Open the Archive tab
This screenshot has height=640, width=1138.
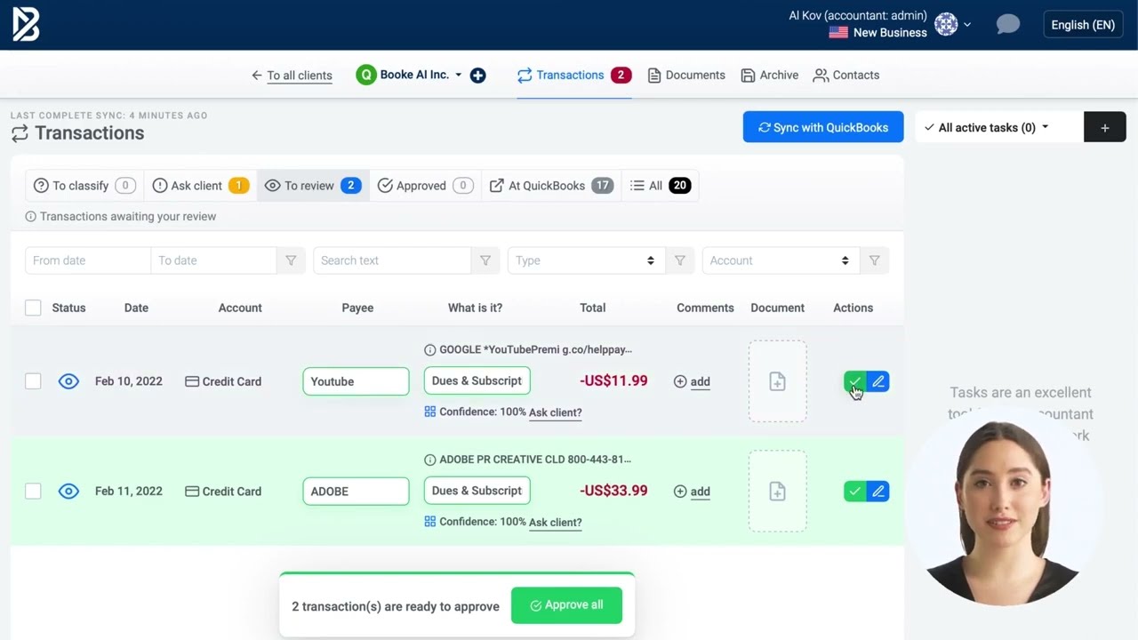770,76
